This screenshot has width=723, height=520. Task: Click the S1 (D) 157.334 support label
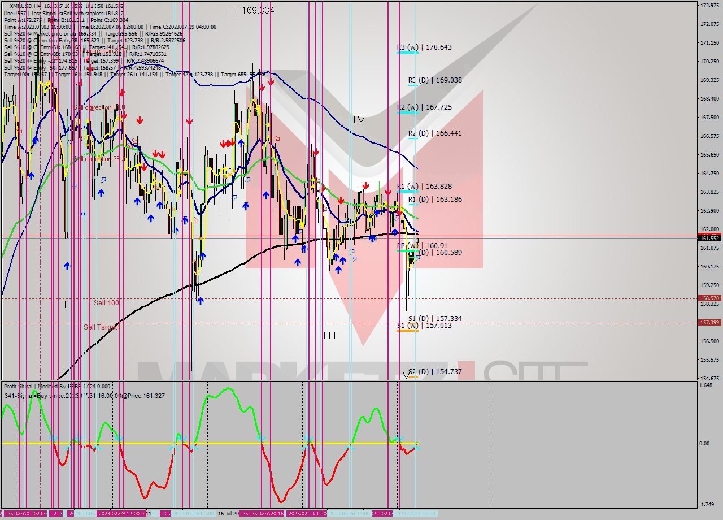pos(435,319)
